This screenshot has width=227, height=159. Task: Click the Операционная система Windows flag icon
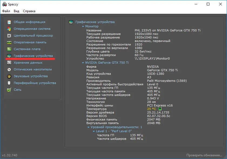9,29
